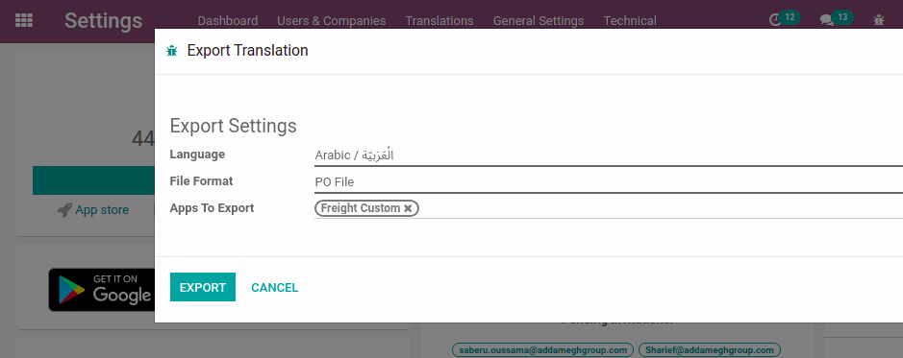Click the Sharief email invitation tag

(x=710, y=350)
